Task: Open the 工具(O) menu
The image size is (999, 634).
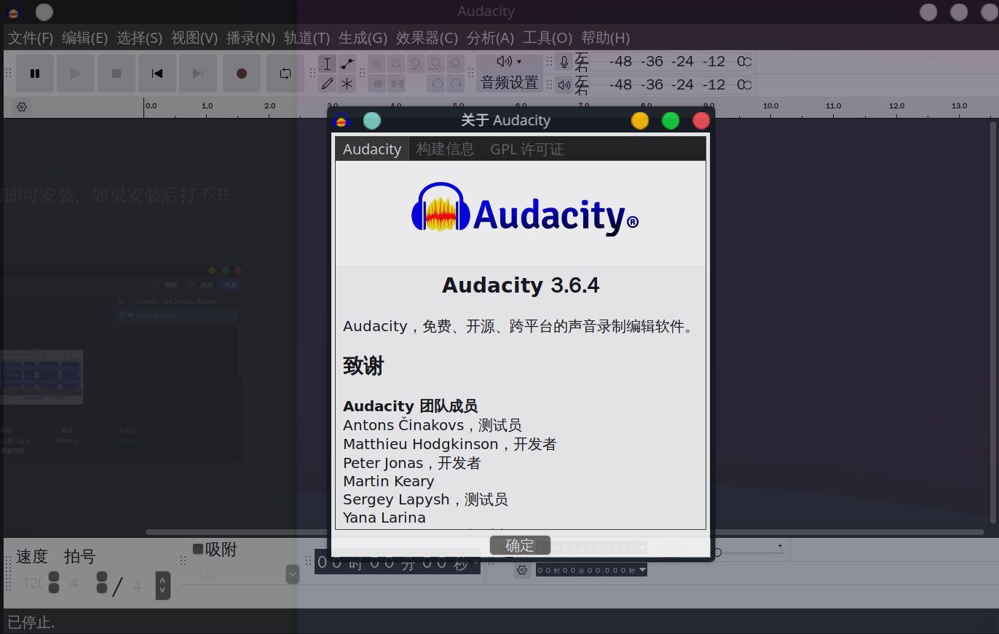Action: [x=548, y=38]
